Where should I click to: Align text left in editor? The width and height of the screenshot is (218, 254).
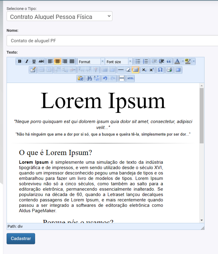pyautogui.click(x=50, y=61)
